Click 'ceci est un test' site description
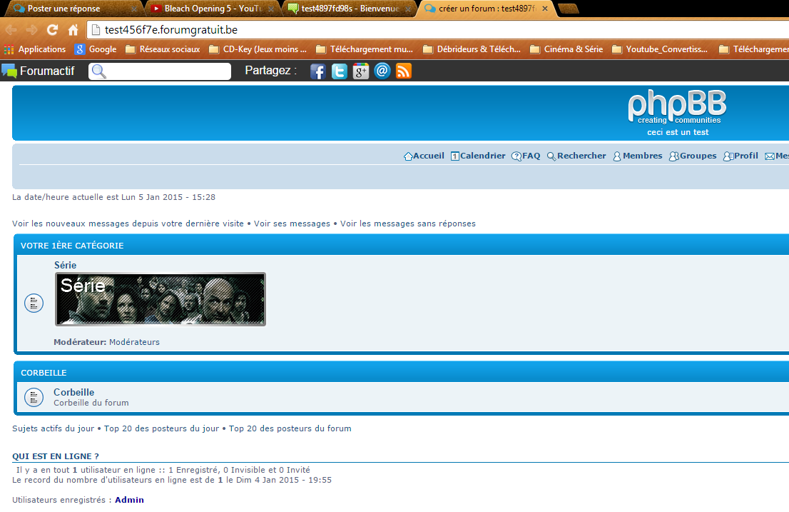789x512 pixels. pos(678,132)
